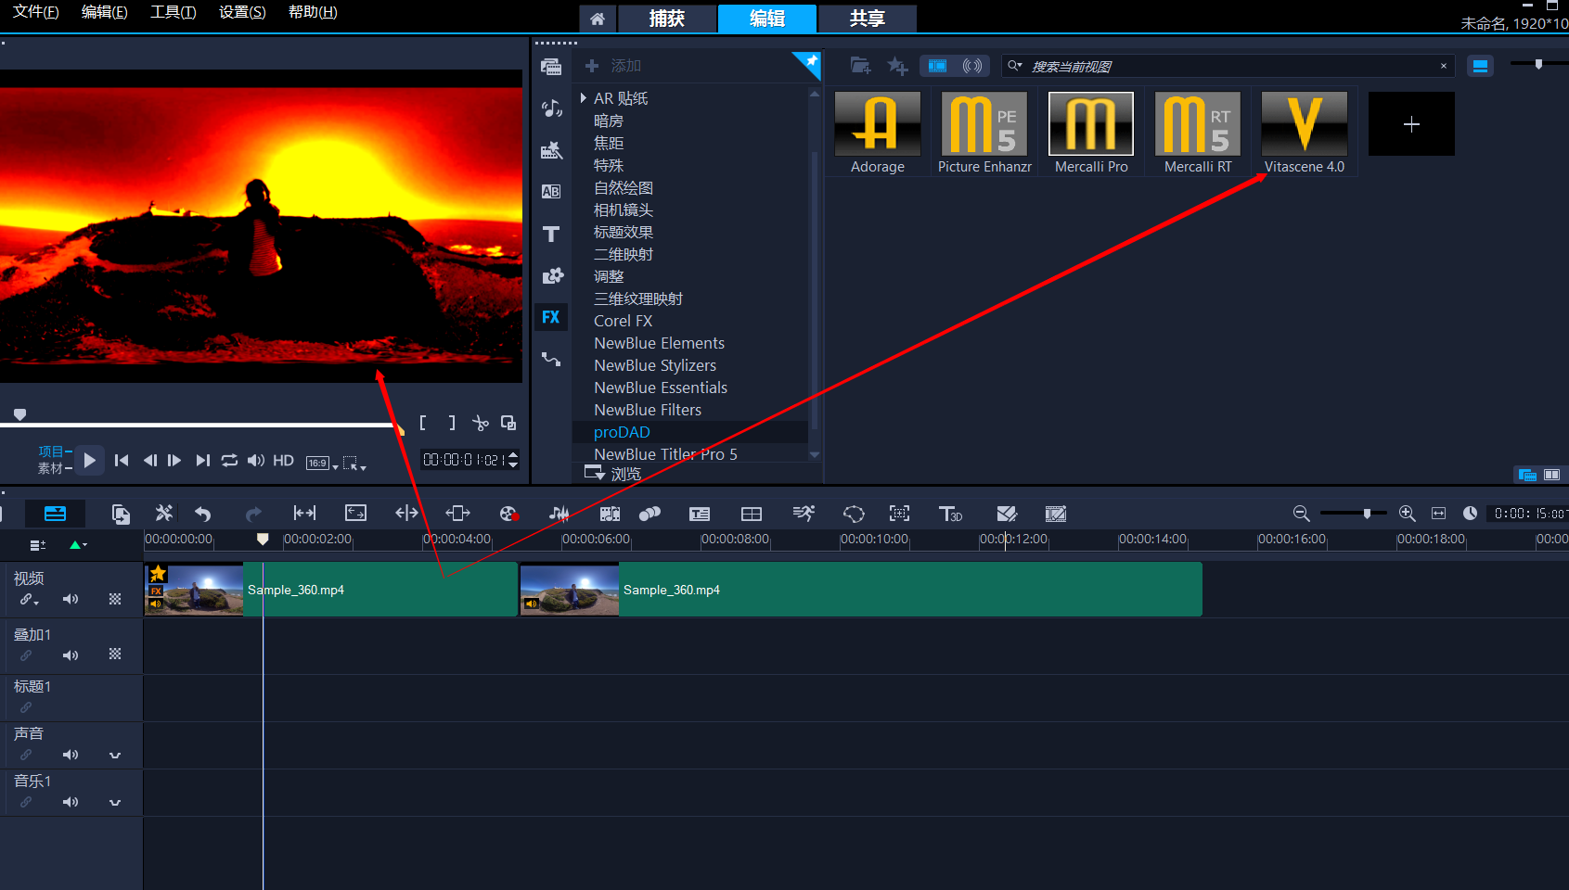Open the Title library T icon

pos(551,235)
